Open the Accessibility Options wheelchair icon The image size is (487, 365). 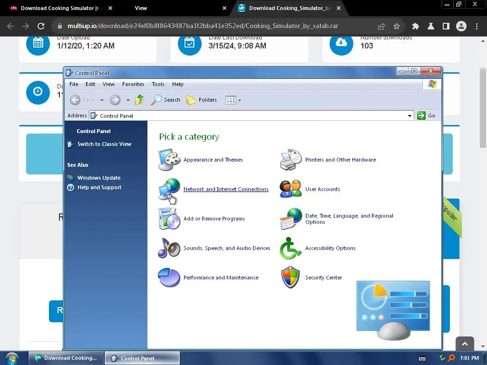[290, 248]
